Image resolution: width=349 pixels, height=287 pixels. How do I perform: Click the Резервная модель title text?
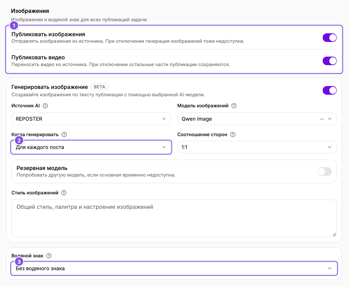pyautogui.click(x=42, y=168)
